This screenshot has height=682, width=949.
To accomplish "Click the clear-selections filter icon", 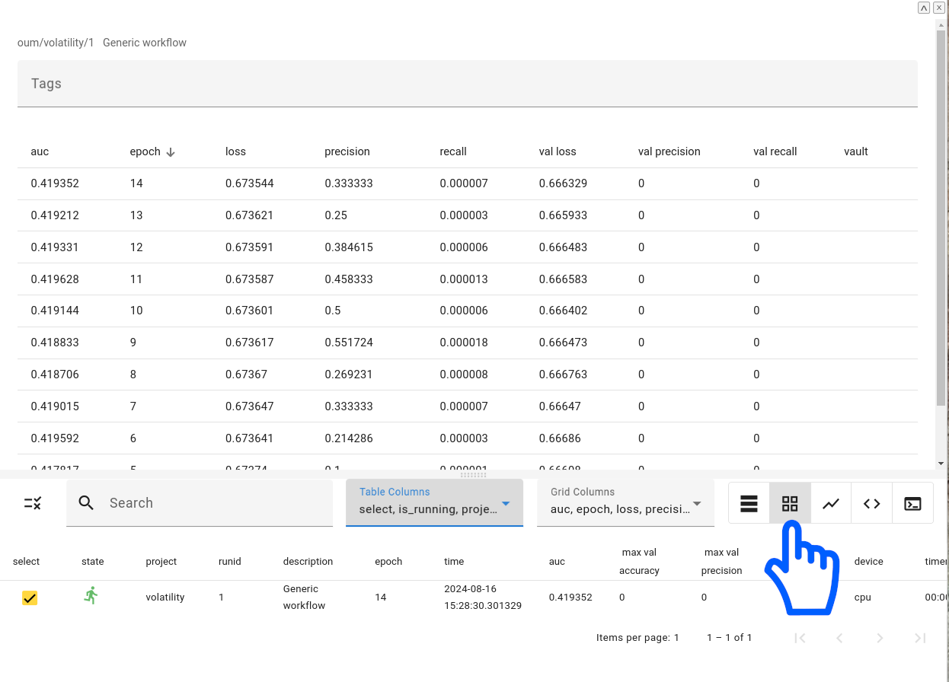I will [32, 503].
